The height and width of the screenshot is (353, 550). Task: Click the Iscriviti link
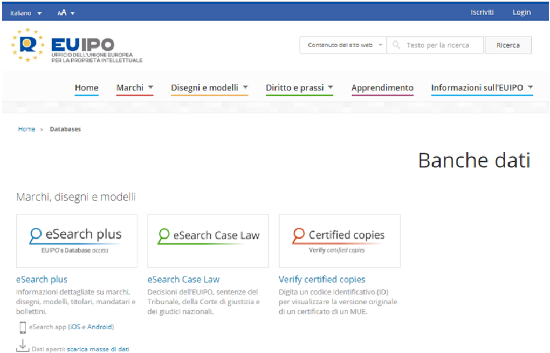coord(482,12)
